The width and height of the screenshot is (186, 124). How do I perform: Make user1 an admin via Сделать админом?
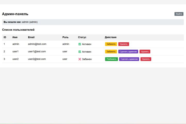(128, 51)
